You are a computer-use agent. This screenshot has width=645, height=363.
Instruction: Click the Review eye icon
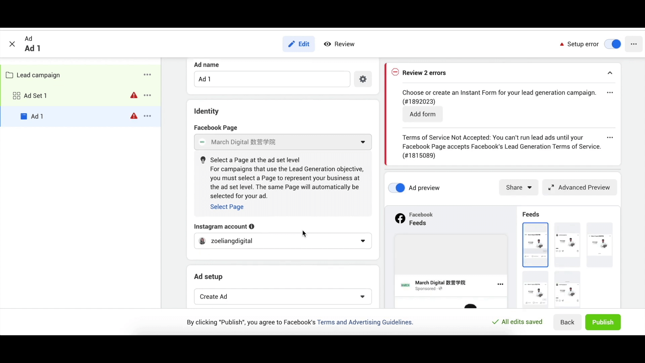pos(328,44)
